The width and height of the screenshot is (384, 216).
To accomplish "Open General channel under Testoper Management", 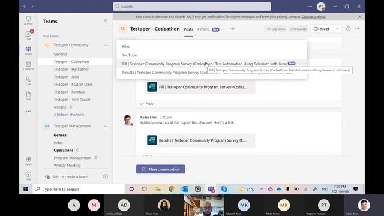I will [61, 135].
